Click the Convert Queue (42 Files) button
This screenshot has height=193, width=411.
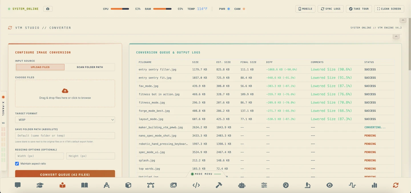point(65,174)
